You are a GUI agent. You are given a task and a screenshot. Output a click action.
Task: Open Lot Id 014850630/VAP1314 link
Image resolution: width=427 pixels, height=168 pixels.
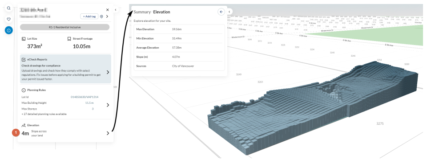pos(85,97)
